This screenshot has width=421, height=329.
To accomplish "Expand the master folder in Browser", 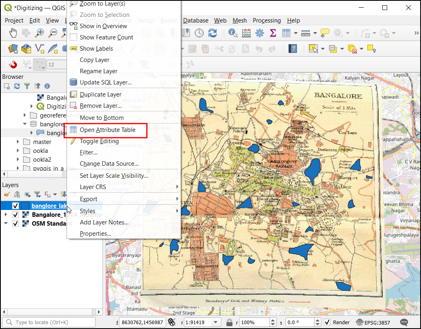I will 18,142.
